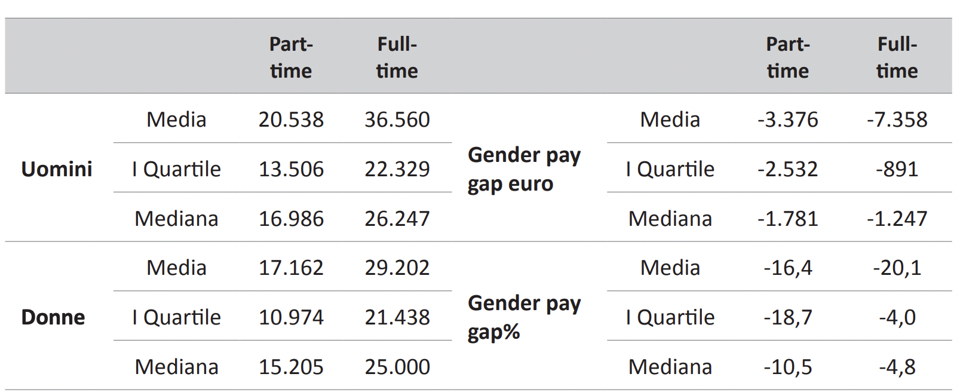Viewport: 957px width, 392px height.
Task: Click the cell with 26.247
Action: [397, 219]
